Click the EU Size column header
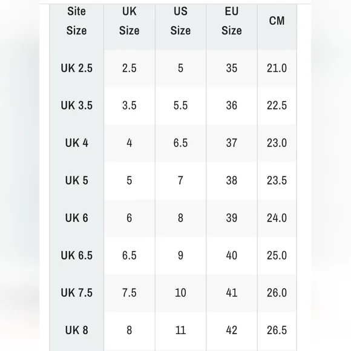The image size is (351, 351). pyautogui.click(x=232, y=21)
